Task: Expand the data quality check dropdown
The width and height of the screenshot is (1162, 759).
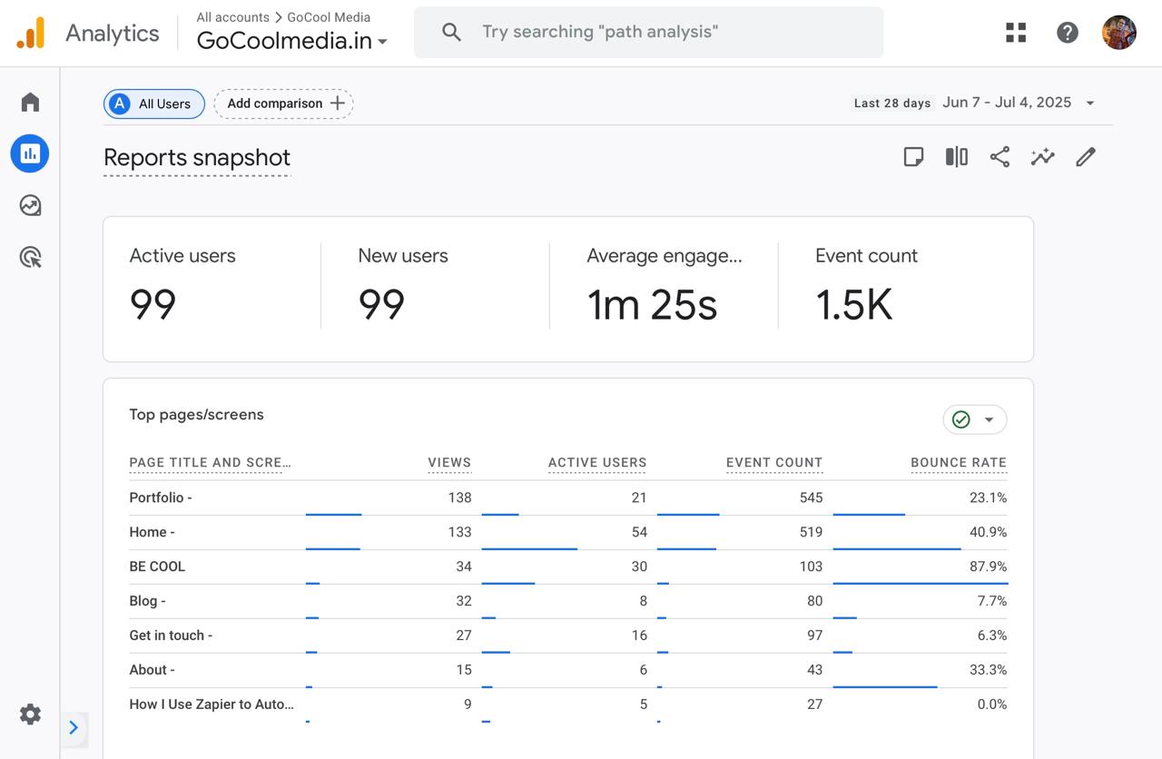Action: pyautogui.click(x=975, y=419)
